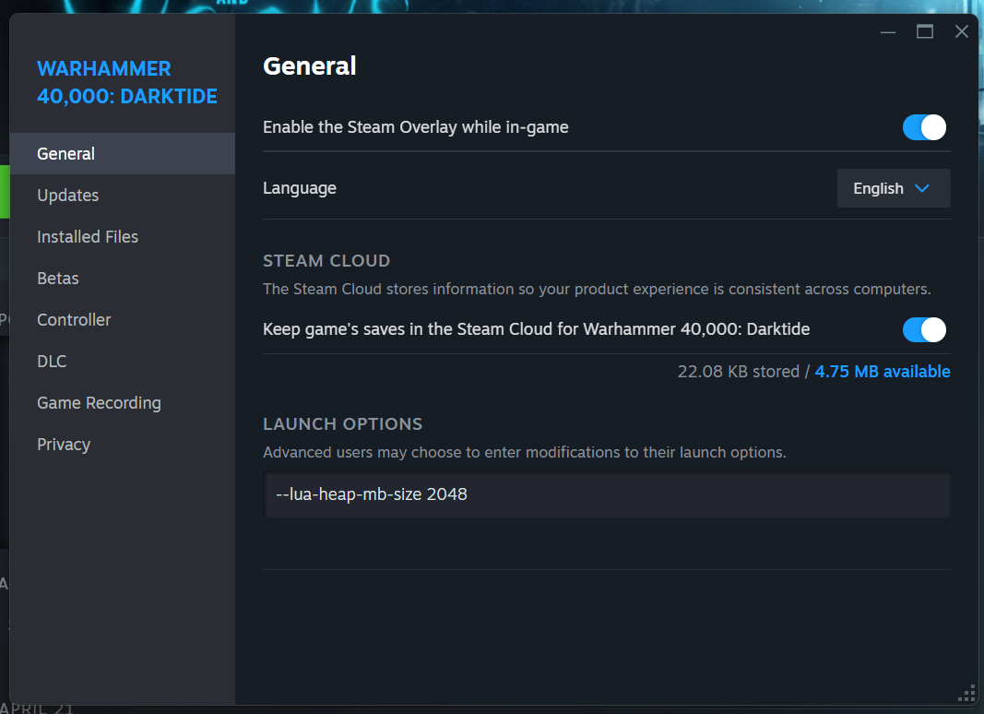The image size is (984, 714).
Task: Click the Warhammer 40,000: Darktide title heading
Action: point(127,82)
